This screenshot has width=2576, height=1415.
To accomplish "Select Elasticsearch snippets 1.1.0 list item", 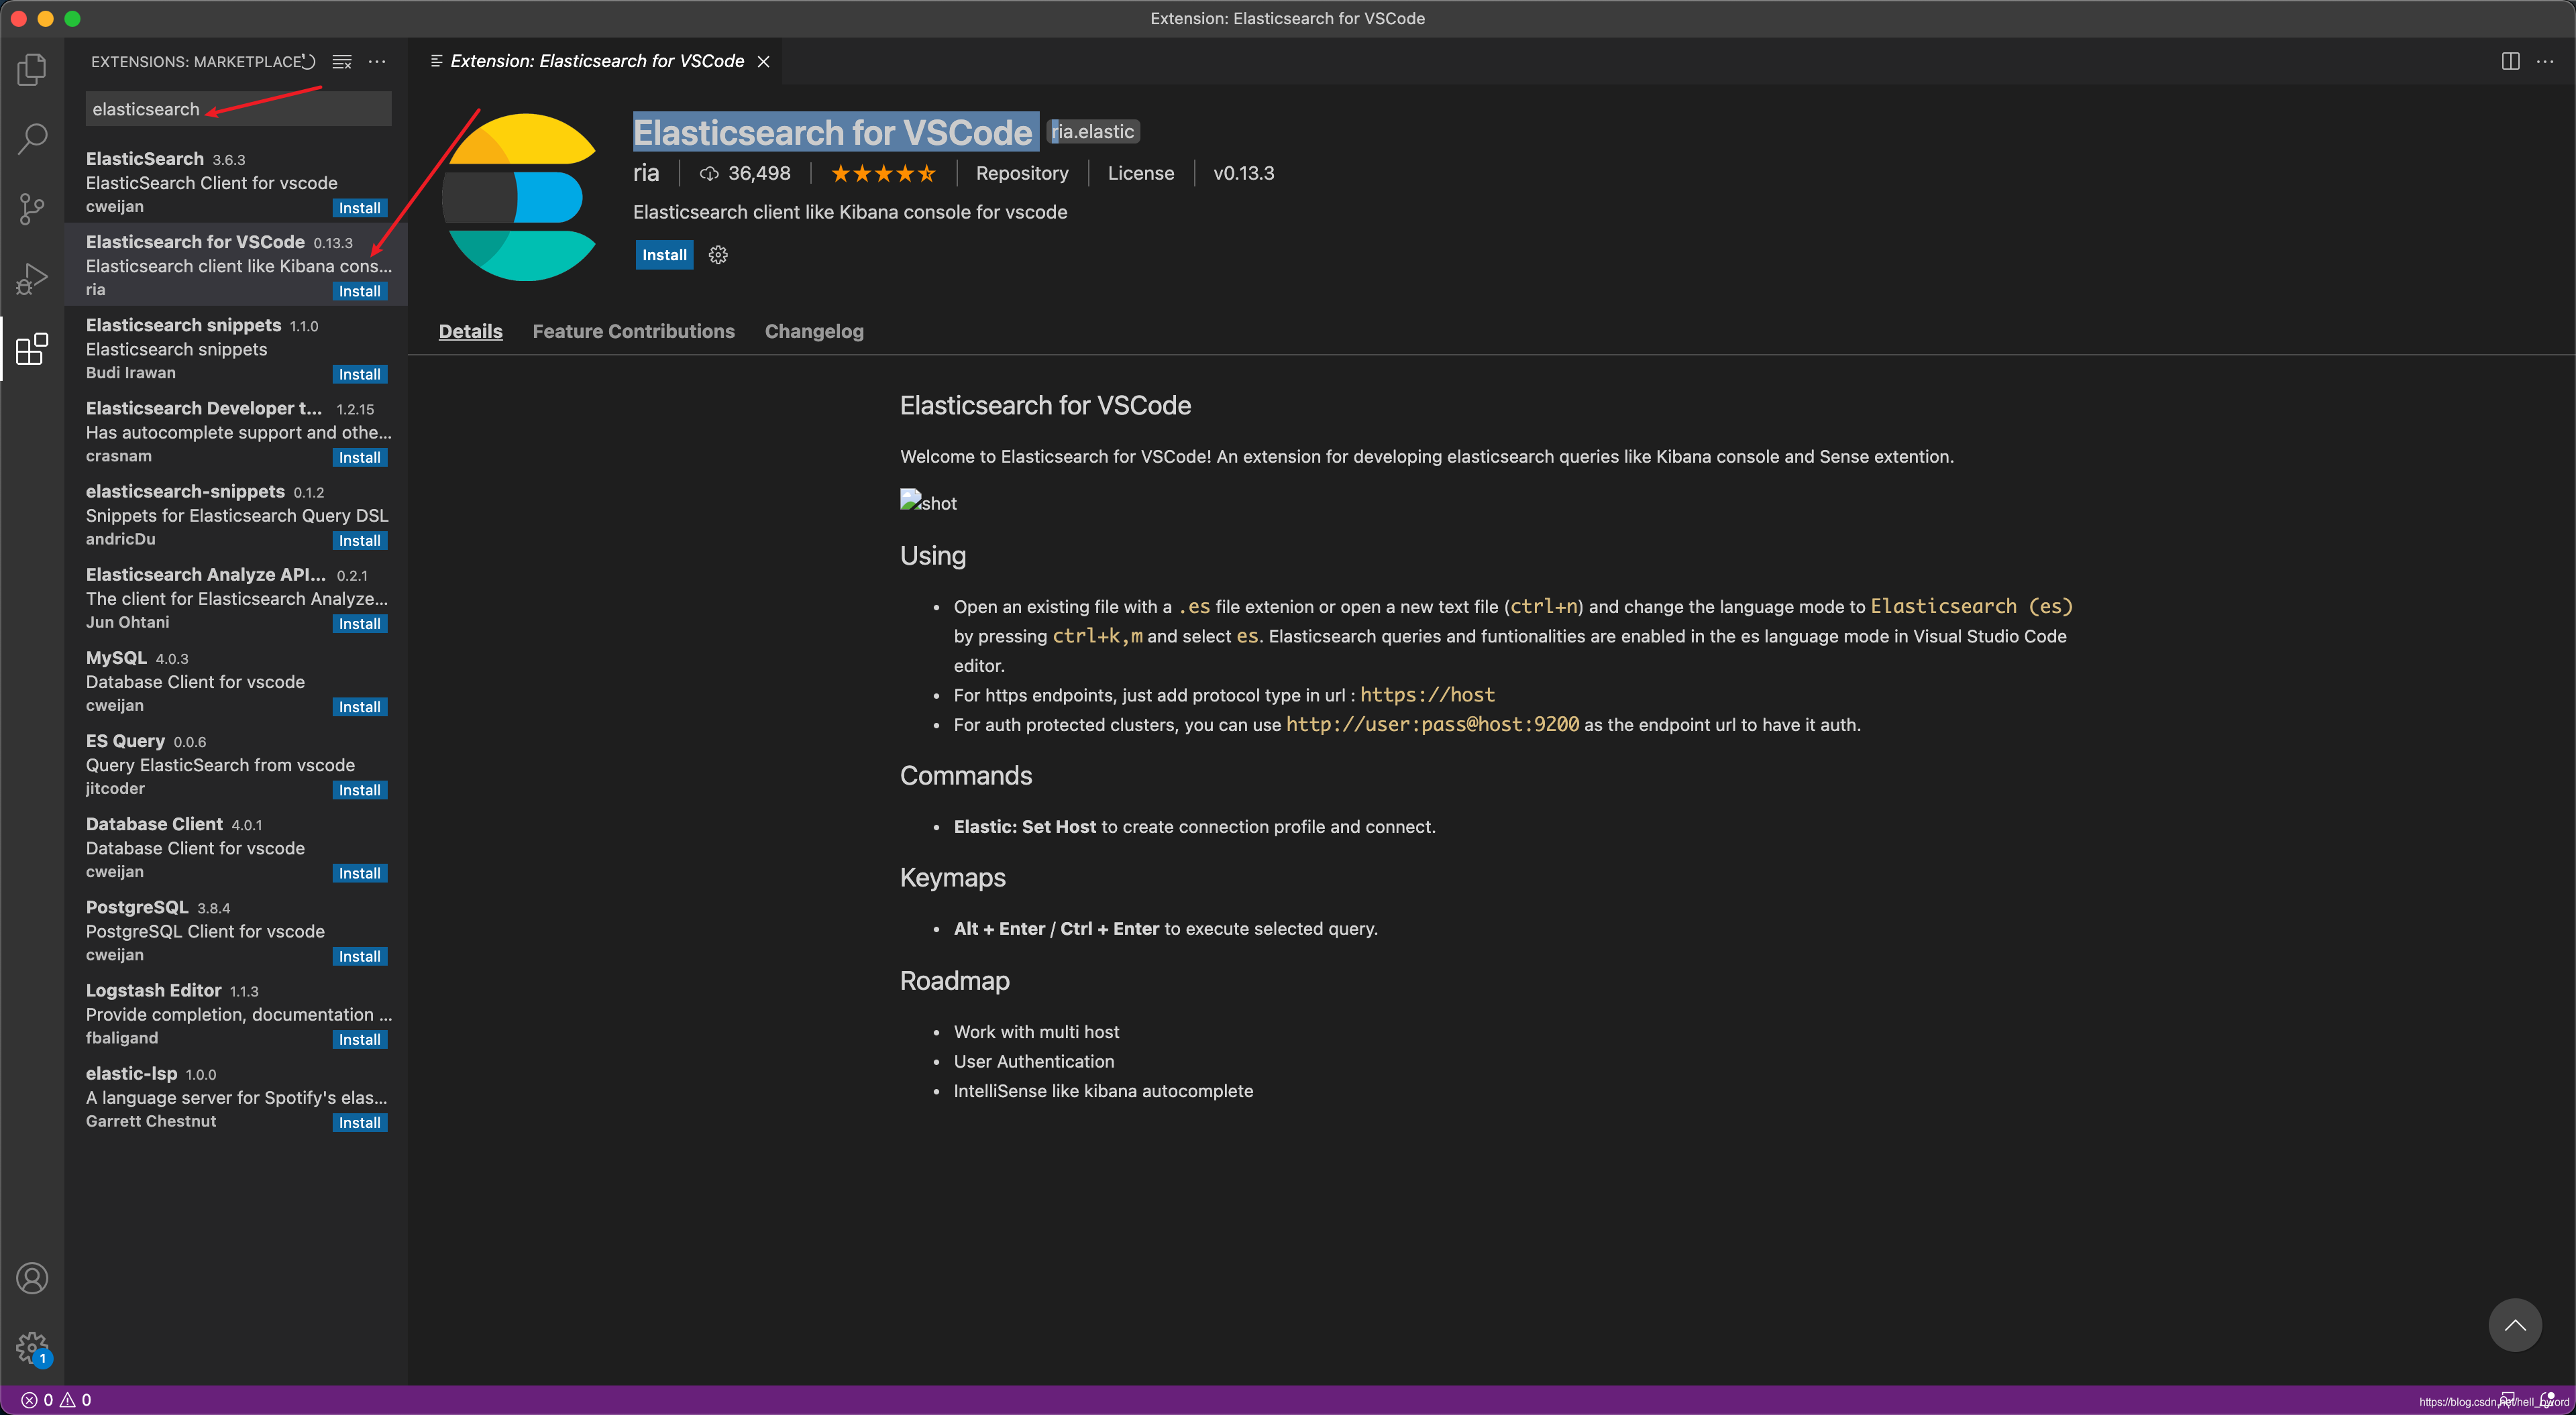I will [237, 348].
